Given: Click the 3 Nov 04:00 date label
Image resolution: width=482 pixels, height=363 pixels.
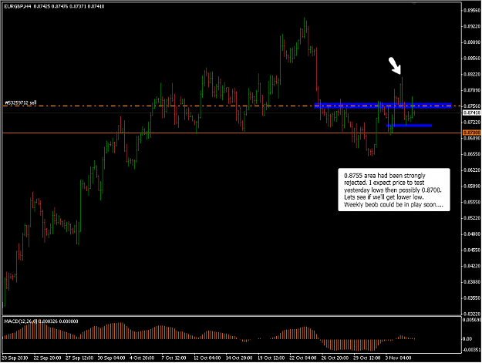Looking at the screenshot, I should [399, 358].
